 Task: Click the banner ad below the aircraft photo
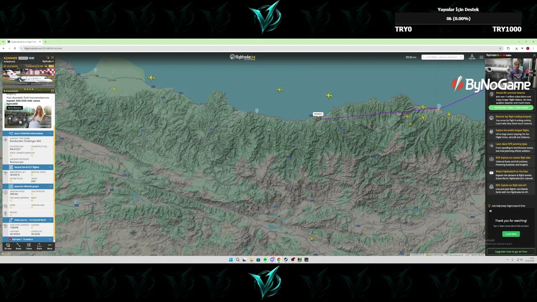[x=29, y=111]
